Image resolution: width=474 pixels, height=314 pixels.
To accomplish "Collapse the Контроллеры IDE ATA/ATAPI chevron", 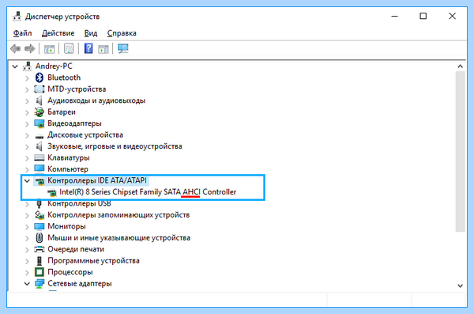I will tap(27, 181).
